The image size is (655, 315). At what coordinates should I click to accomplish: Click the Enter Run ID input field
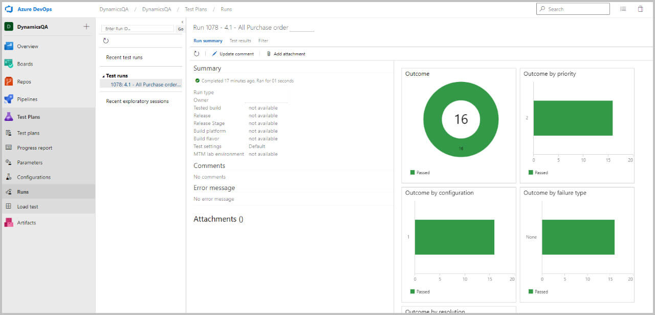138,29
